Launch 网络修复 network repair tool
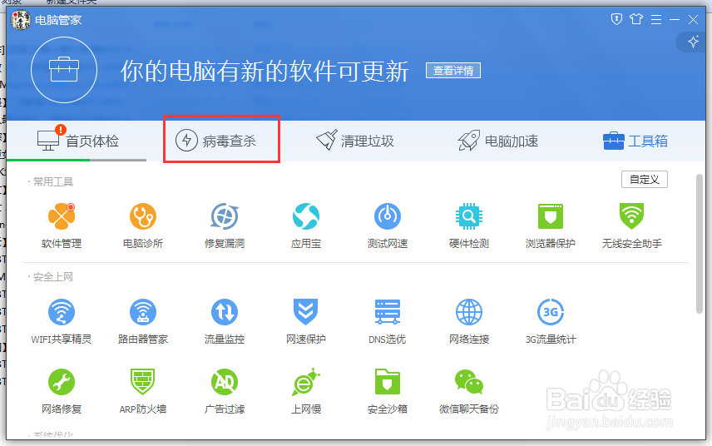Viewport: 712px width, 446px height. (62, 392)
